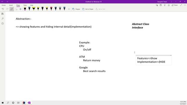Enter full screen mode
187x105 pixels.
181,5
